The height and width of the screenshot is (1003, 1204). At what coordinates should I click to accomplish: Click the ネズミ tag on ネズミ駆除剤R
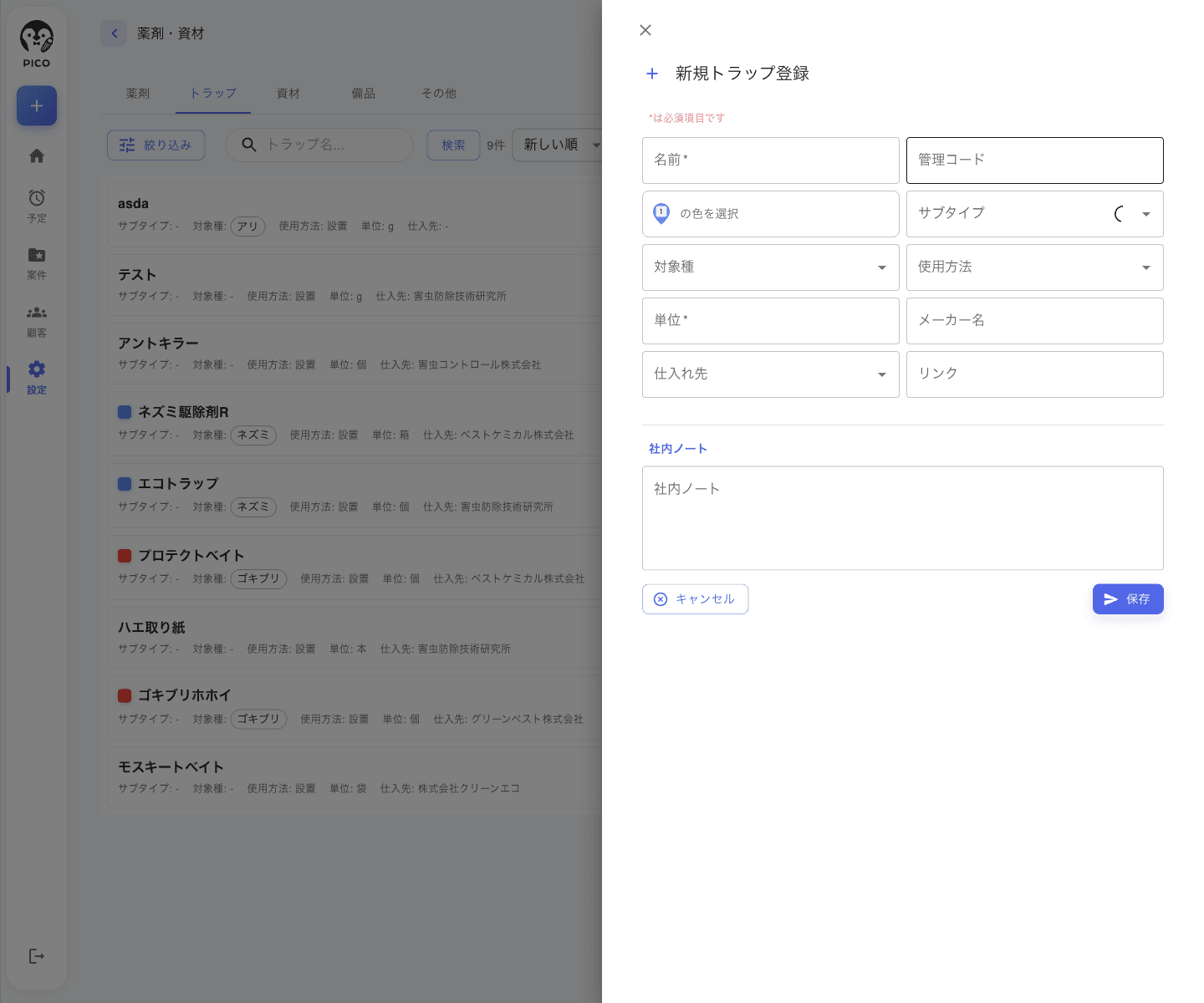253,435
